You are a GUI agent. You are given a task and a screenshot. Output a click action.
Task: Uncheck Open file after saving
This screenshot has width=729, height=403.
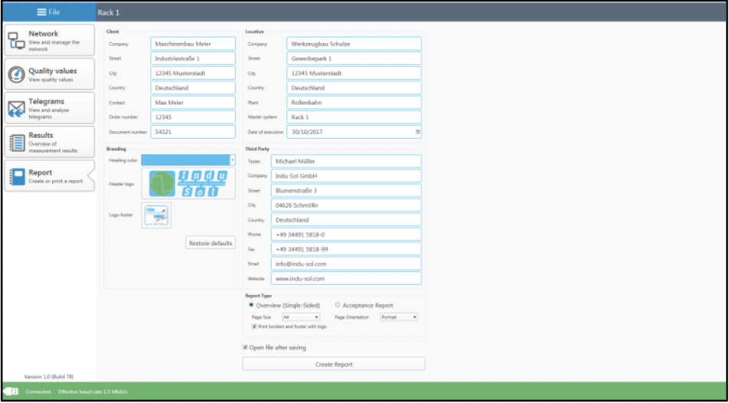[x=245, y=347]
